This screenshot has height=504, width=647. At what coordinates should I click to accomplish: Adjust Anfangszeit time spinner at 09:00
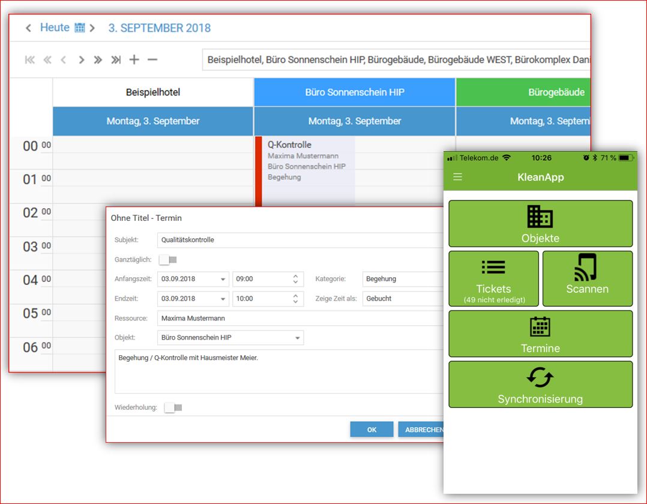point(295,279)
